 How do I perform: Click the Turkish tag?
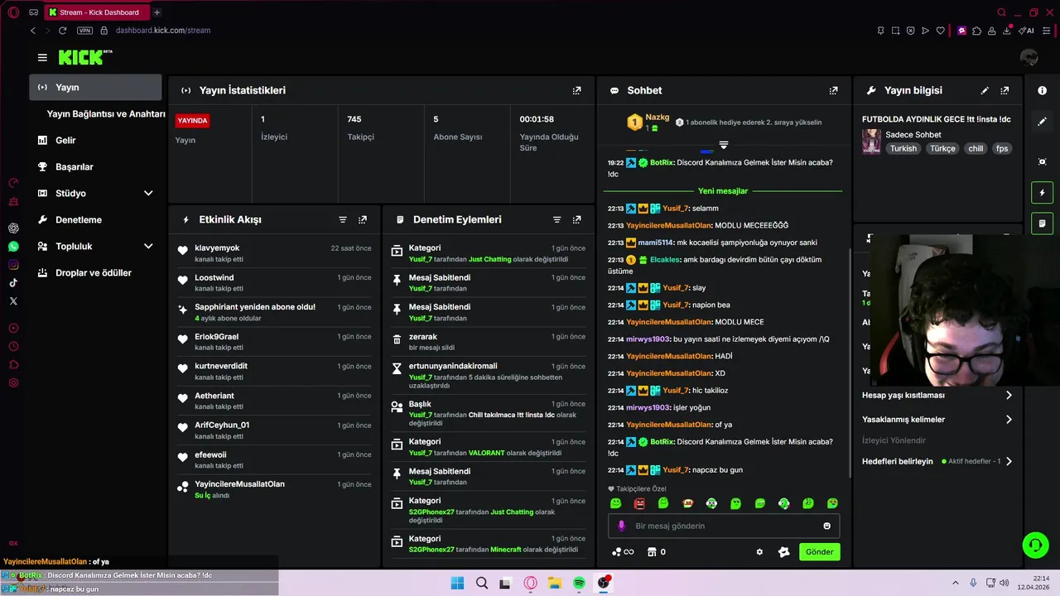click(x=903, y=149)
